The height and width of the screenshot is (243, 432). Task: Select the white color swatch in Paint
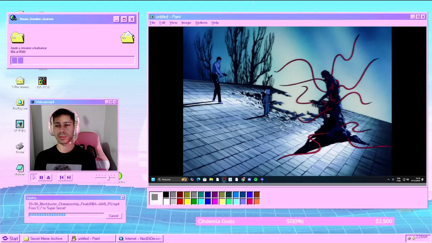tap(166, 201)
